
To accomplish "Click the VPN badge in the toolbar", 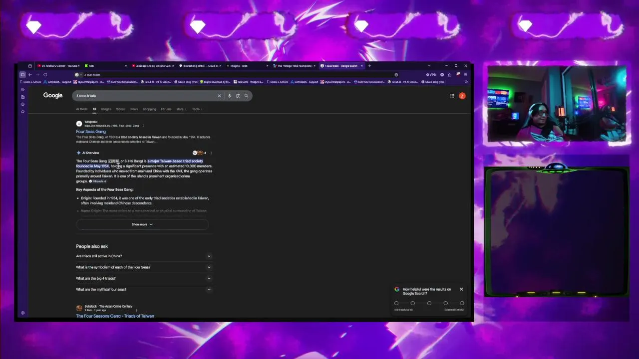I will coord(431,75).
